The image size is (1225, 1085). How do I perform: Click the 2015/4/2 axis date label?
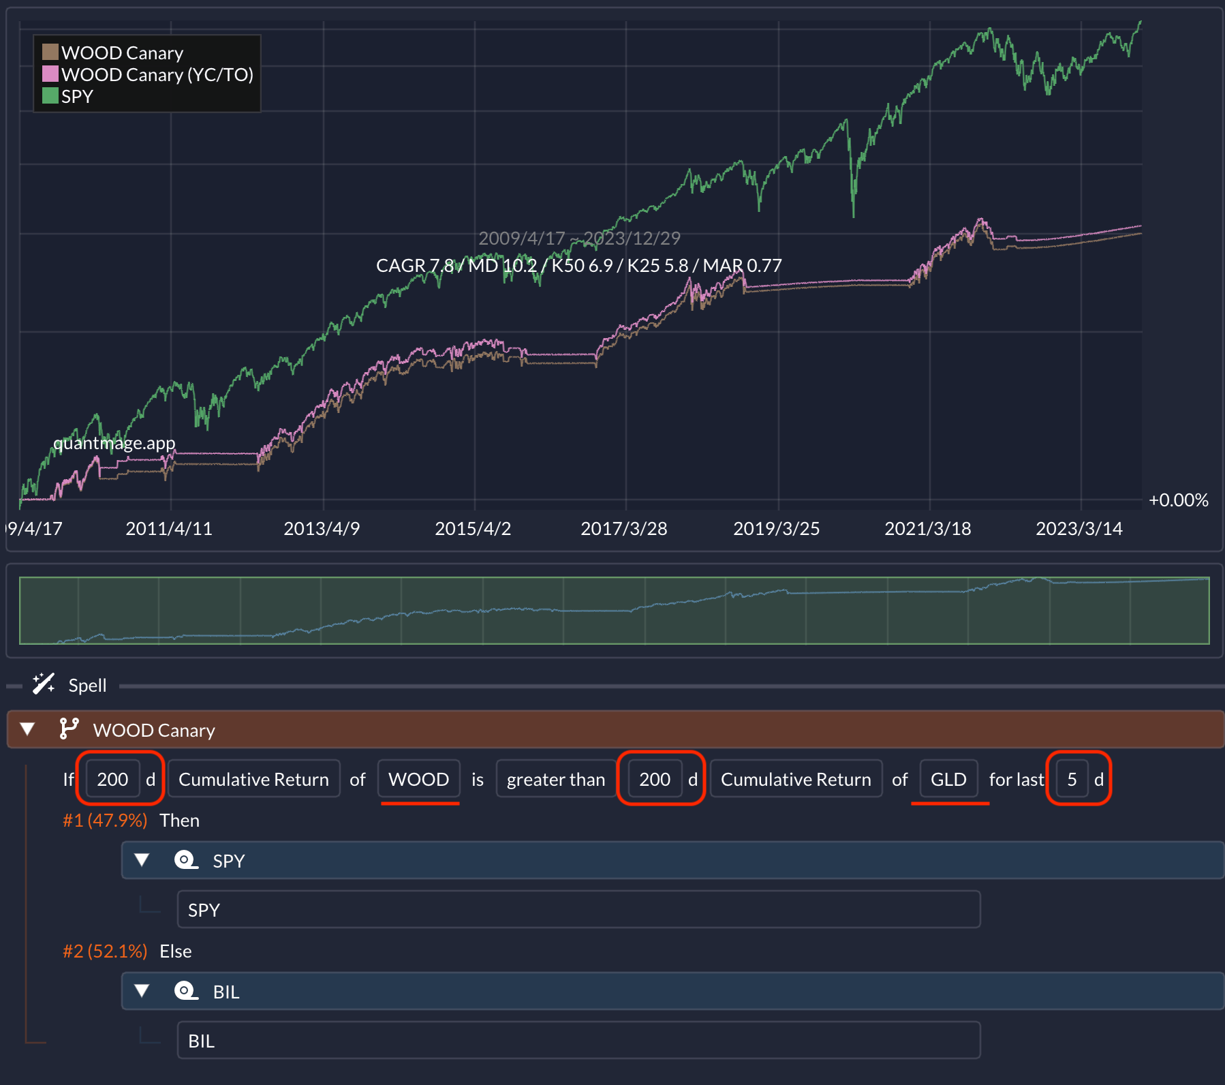tap(473, 528)
